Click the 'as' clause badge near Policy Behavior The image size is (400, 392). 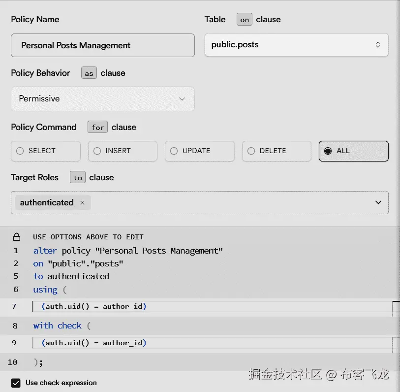coord(89,73)
